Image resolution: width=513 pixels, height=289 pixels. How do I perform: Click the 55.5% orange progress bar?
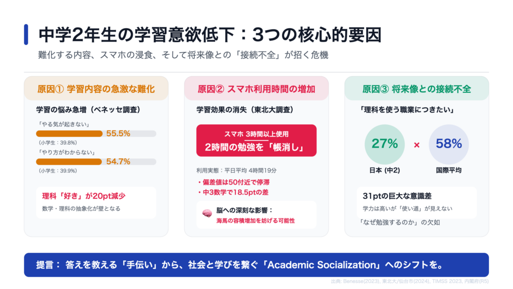click(x=69, y=133)
